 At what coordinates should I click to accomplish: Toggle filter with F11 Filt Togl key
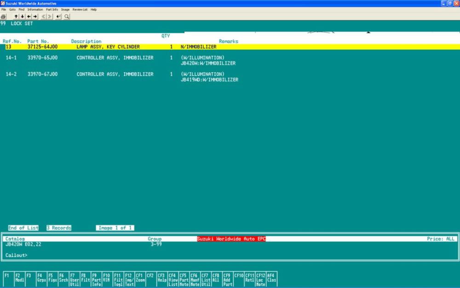click(118, 279)
